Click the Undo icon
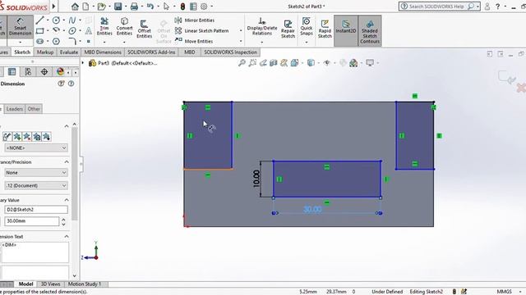The height and width of the screenshot is (295, 526). pos(150,7)
